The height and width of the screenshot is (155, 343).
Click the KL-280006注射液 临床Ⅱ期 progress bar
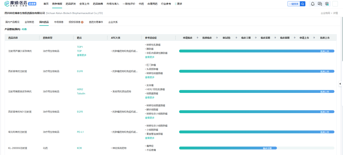tap(228, 148)
